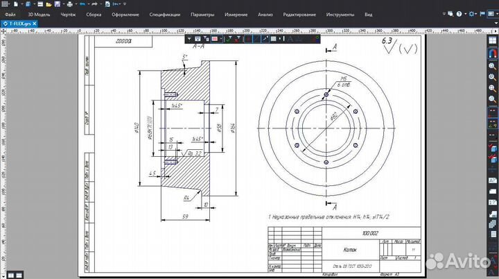Click the first zoom magnifier in right sidebar
The width and height of the screenshot is (499, 279).
click(492, 66)
